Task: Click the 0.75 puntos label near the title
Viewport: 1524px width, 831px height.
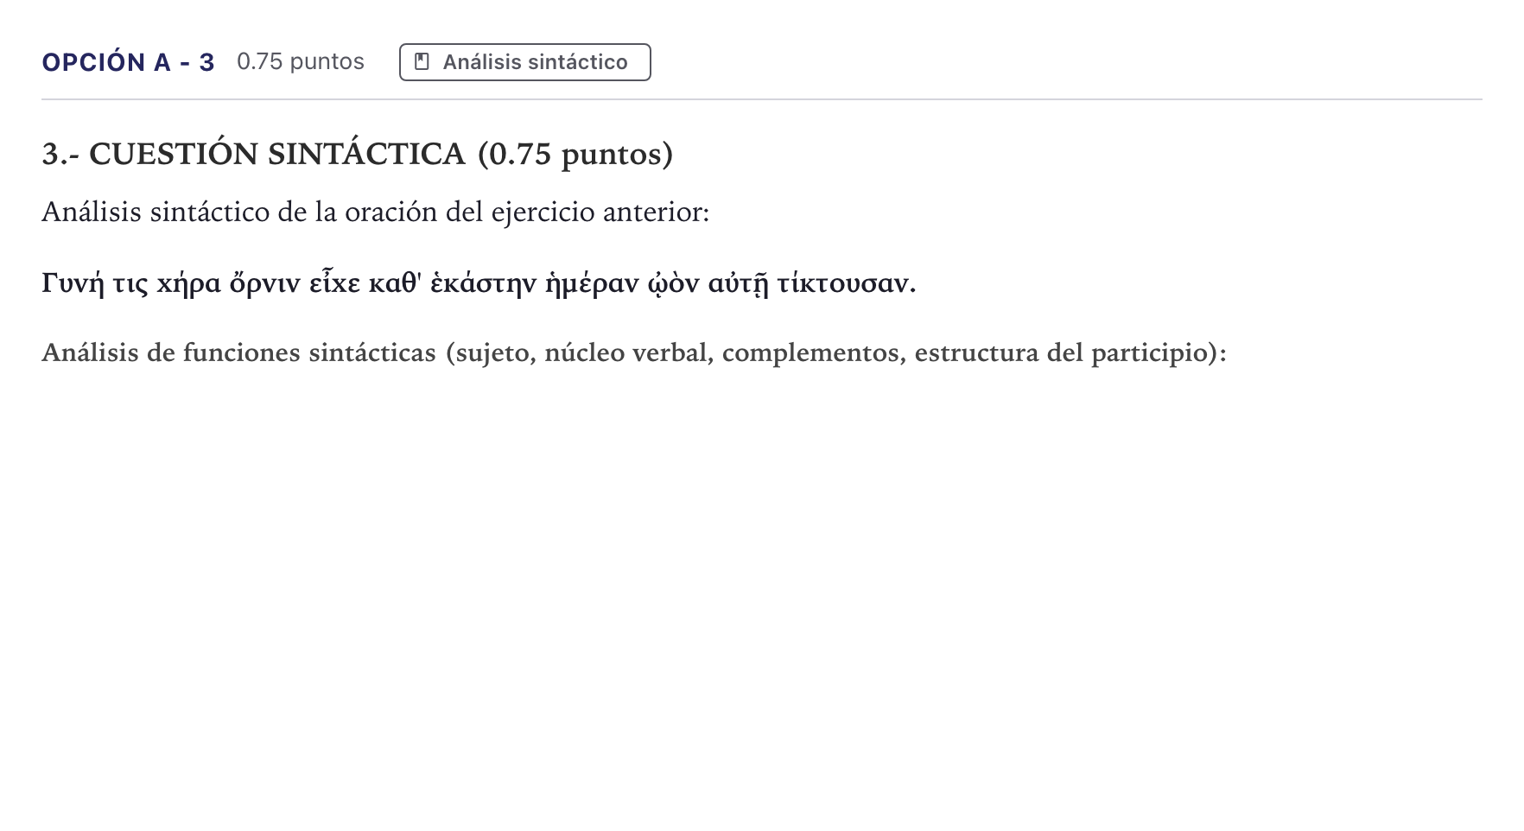Action: pyautogui.click(x=301, y=61)
